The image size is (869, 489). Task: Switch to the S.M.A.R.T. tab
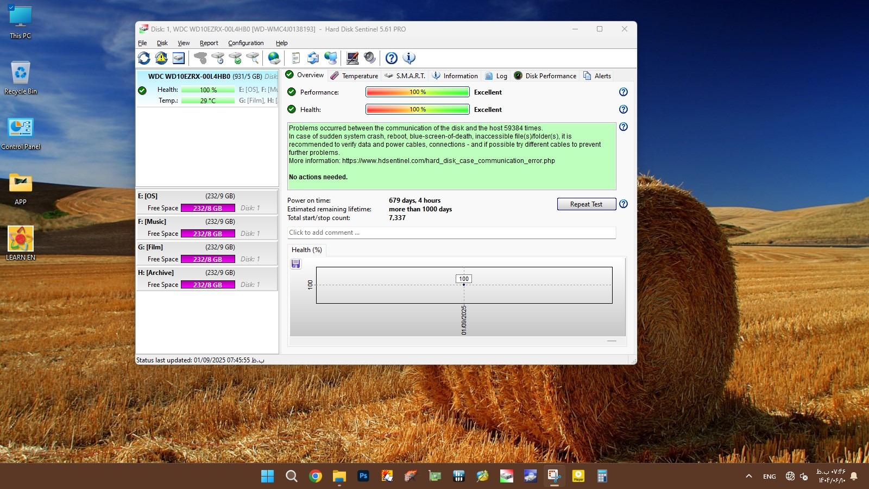point(405,76)
